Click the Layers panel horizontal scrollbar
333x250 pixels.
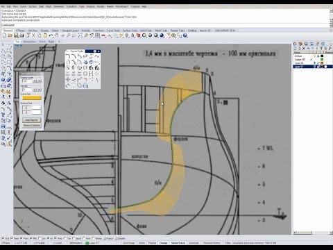pyautogui.click(x=313, y=233)
